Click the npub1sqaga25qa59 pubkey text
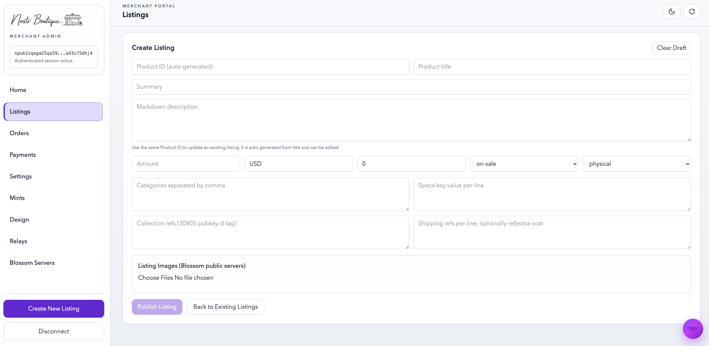Viewport: 709px width, 346px height. 54,53
